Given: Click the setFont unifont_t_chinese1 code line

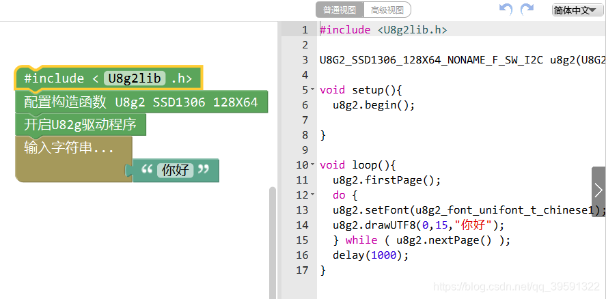Looking at the screenshot, I should tap(469, 210).
